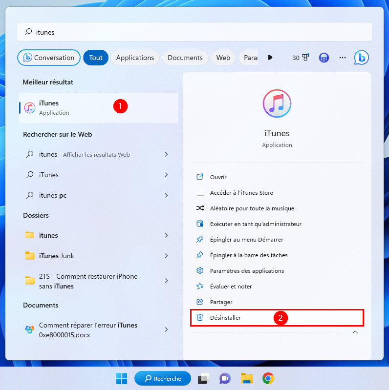Click the Windows Start button in taskbar
This screenshot has width=389, height=390.
tap(122, 378)
